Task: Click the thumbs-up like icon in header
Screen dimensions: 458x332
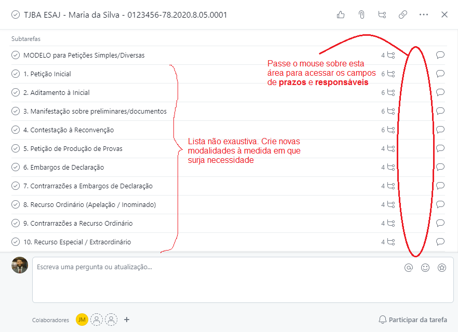Action: [x=341, y=15]
